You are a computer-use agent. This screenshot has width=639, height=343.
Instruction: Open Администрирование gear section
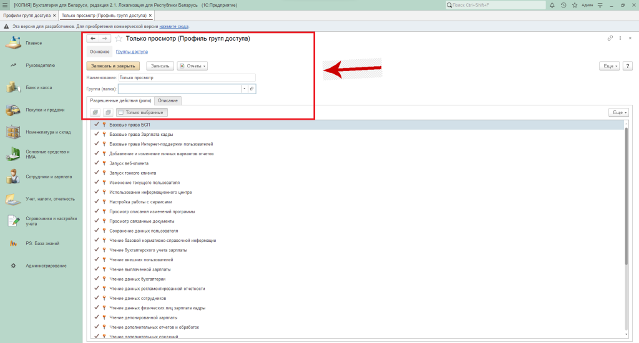(x=46, y=266)
